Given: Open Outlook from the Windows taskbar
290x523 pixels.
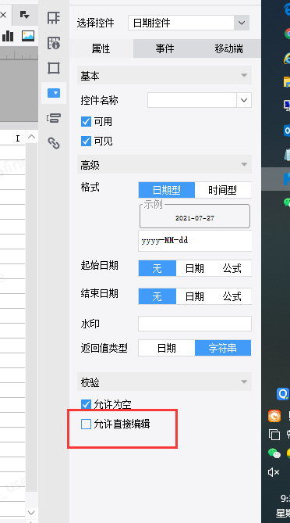Looking at the screenshot, I should pos(287,131).
